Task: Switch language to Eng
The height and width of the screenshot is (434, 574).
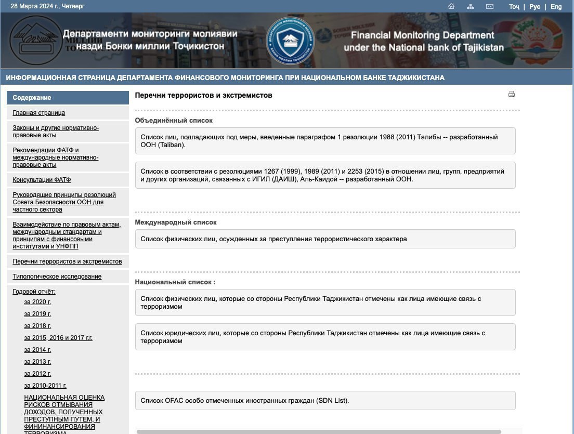Action: click(556, 7)
